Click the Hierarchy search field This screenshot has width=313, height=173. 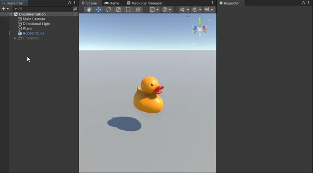43,9
